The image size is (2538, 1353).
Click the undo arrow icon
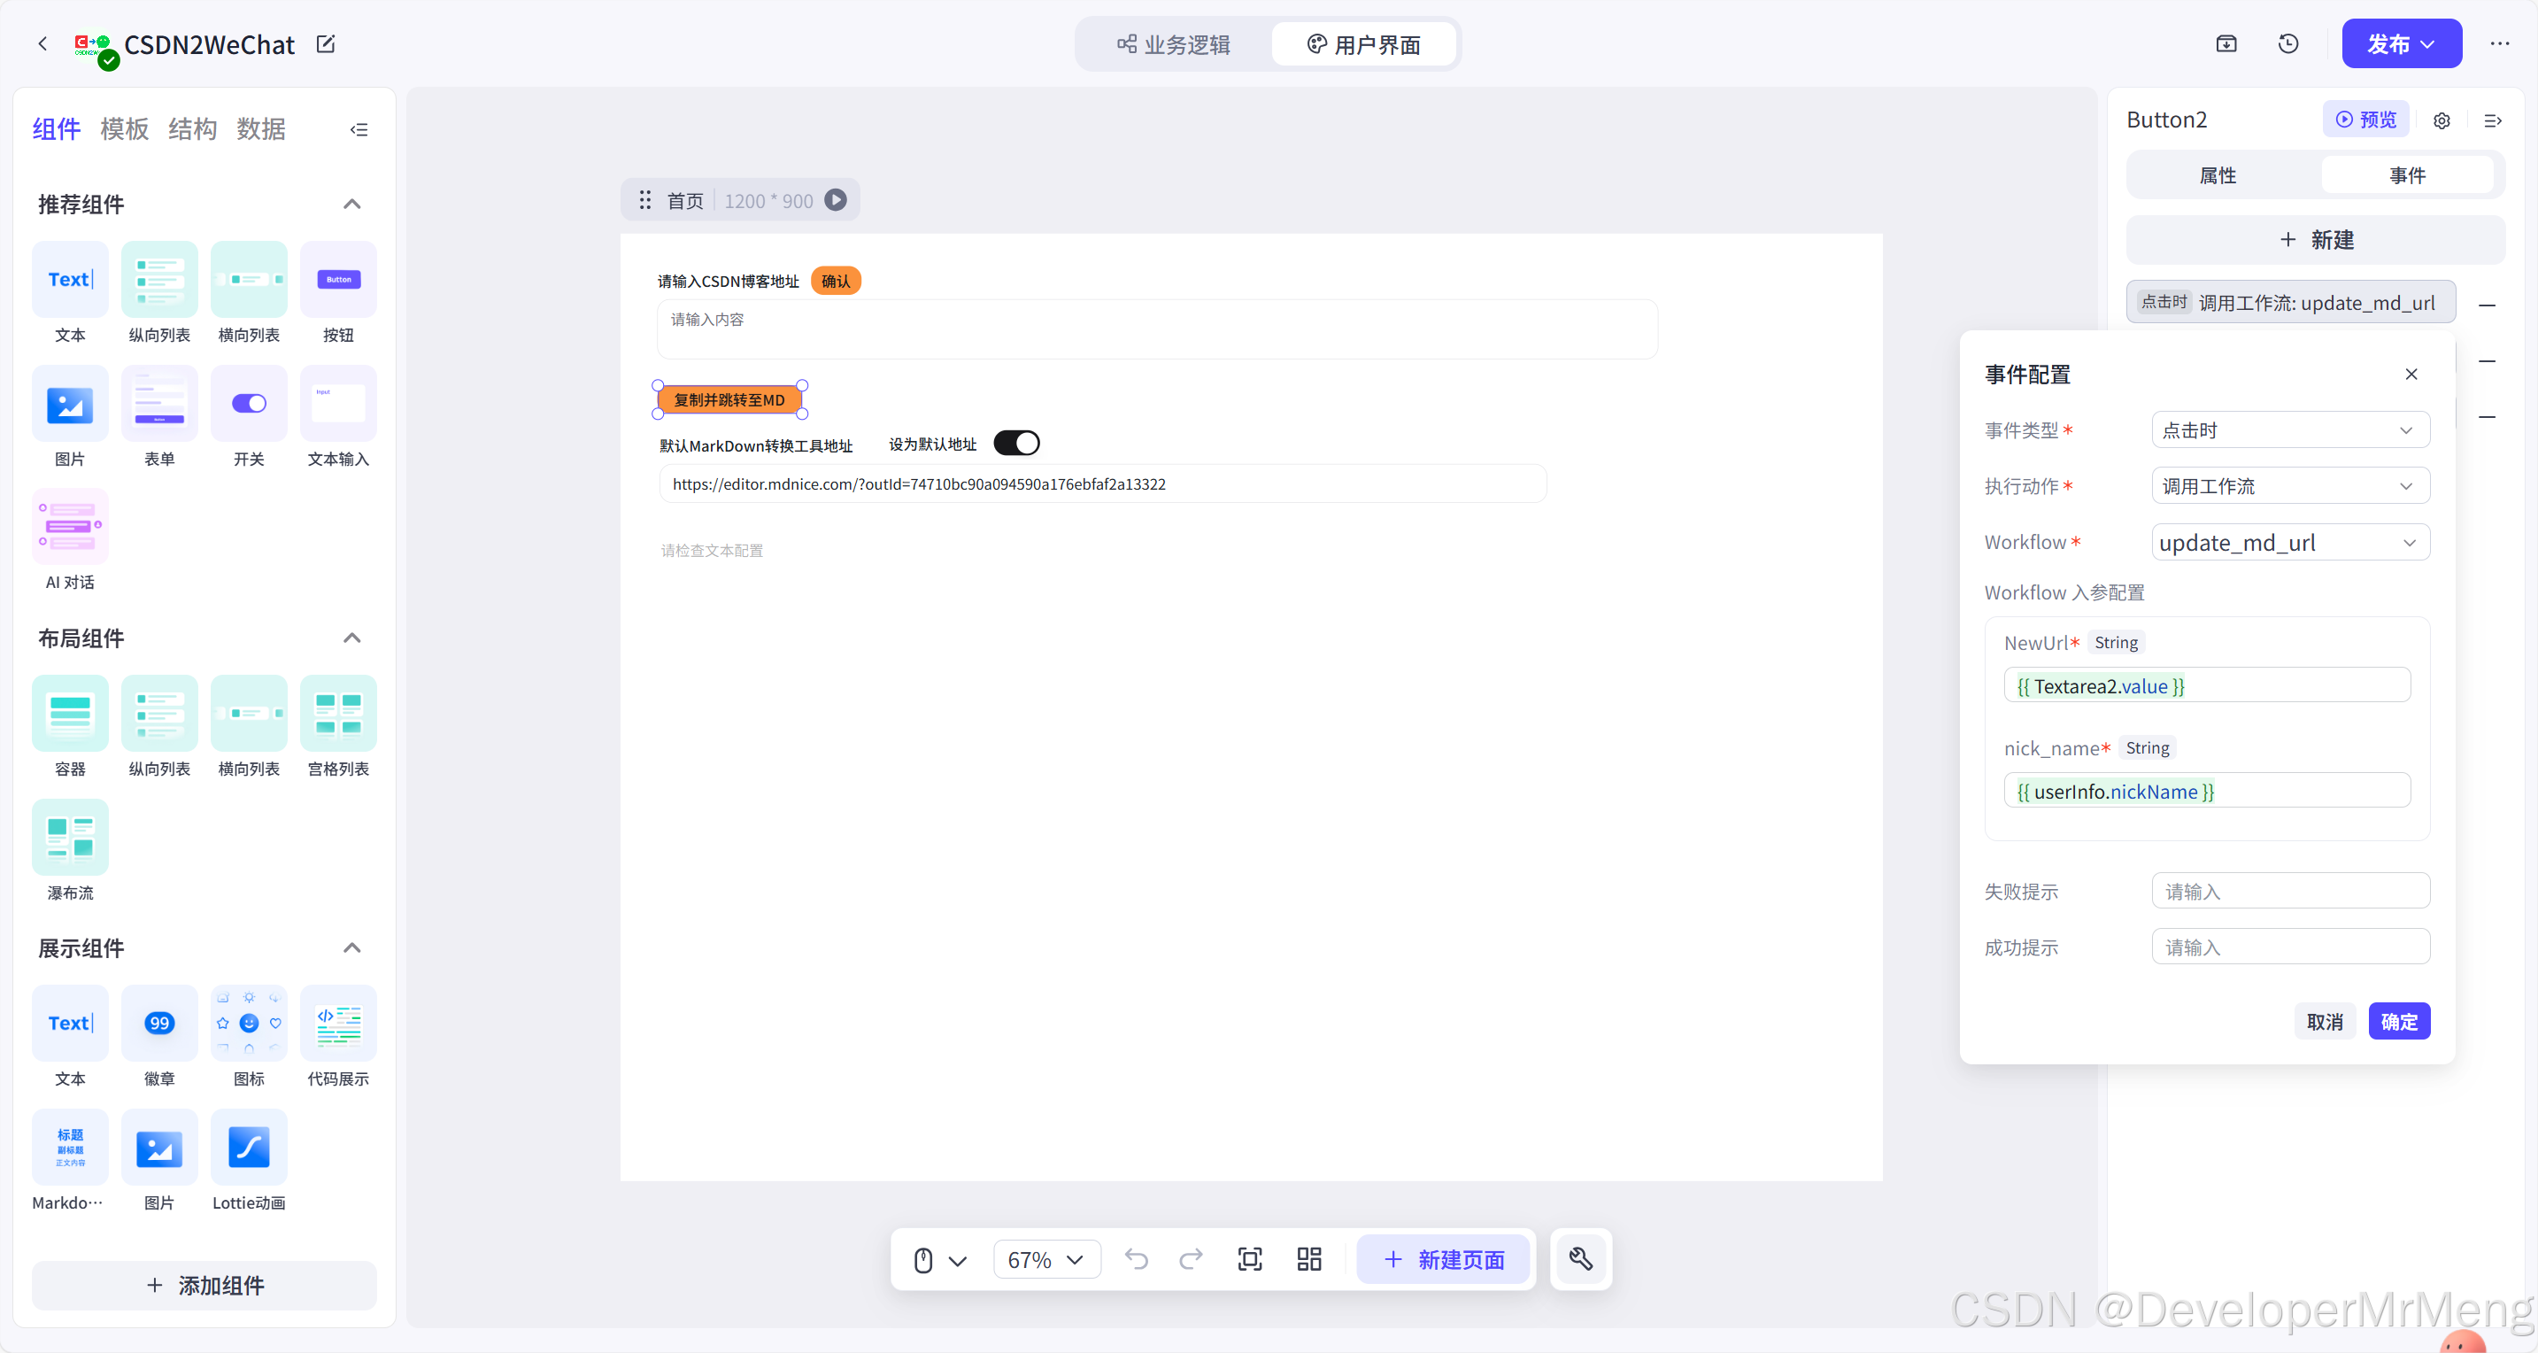coord(1136,1258)
